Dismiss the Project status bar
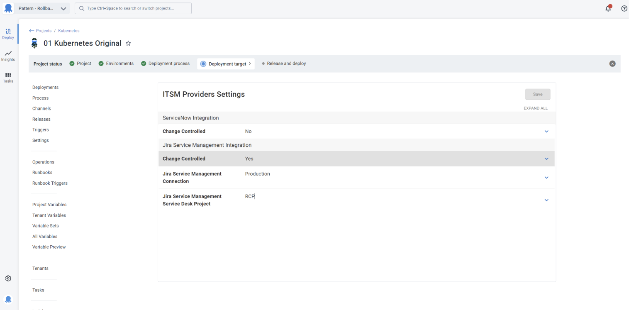Screen dimensions: 629x310 [x=613, y=63]
